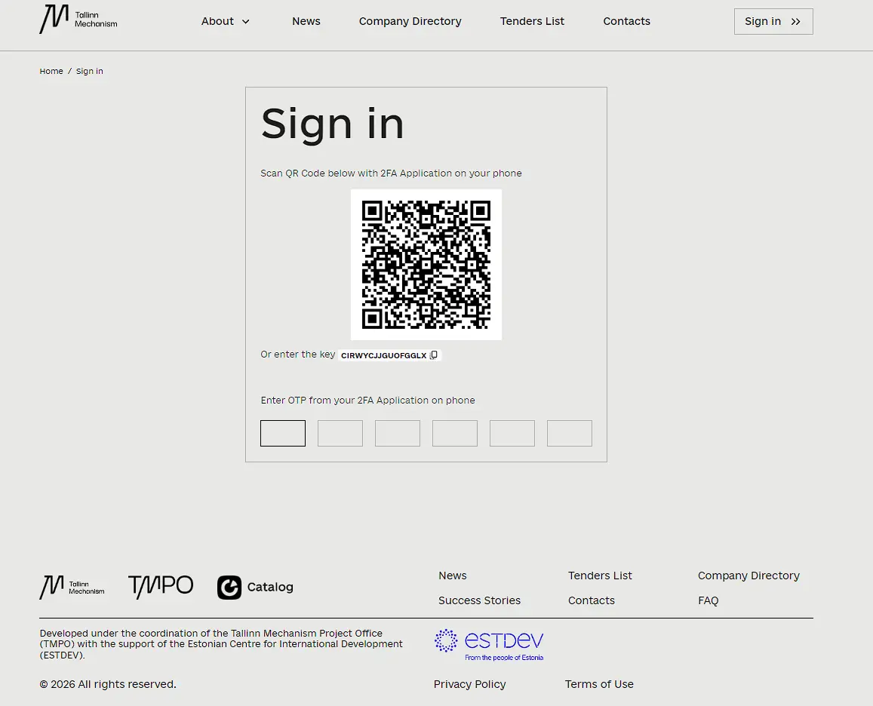Click the large Sign in heading
This screenshot has height=706, width=873.
tap(333, 124)
